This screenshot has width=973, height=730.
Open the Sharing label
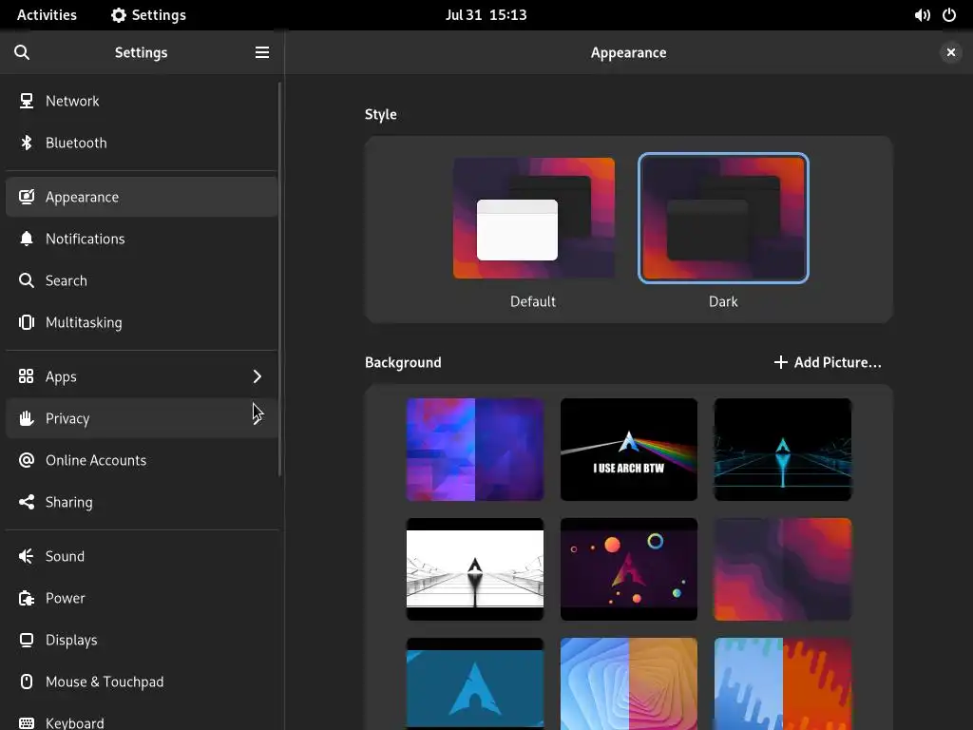point(68,502)
